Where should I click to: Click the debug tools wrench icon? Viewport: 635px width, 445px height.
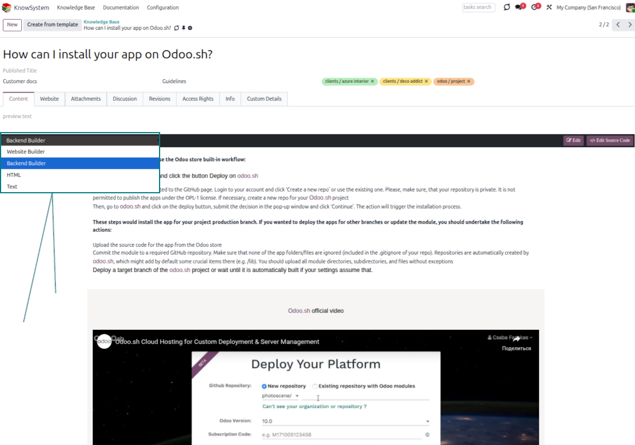(x=549, y=8)
